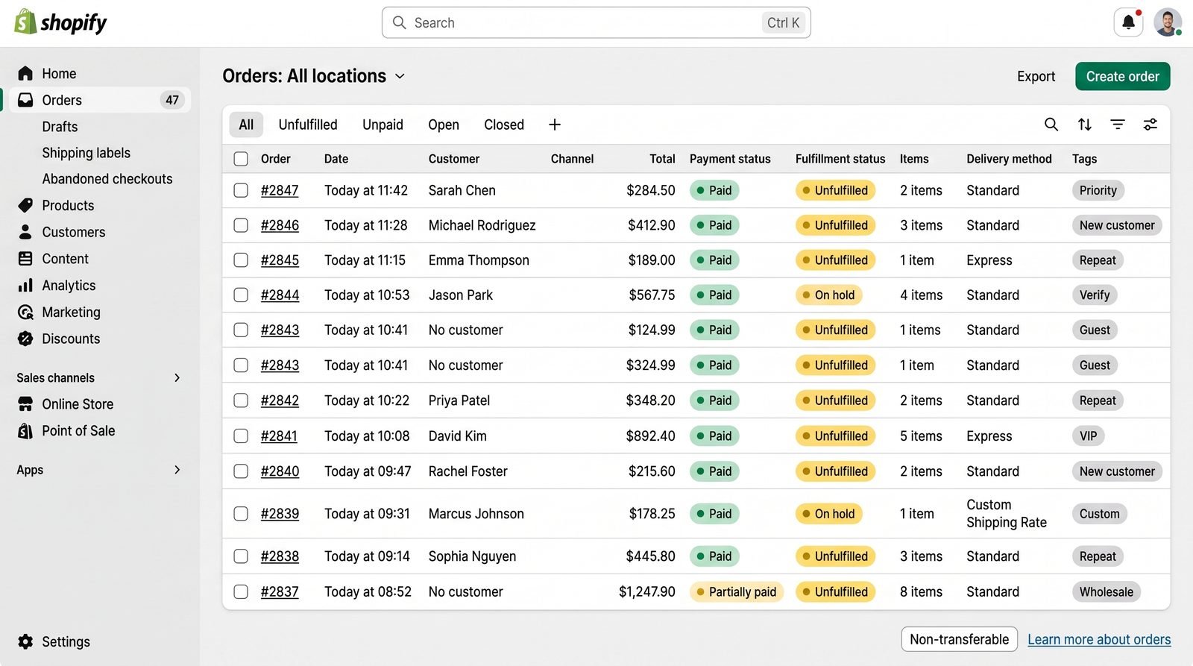Screen dimensions: 1193x666
Task: Open the user profile avatar
Action: tap(1168, 22)
